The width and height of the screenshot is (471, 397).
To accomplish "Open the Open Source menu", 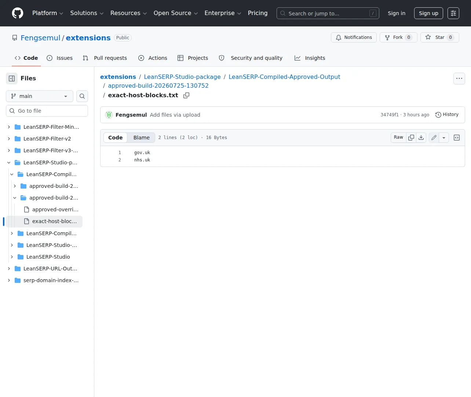I will 176,13.
